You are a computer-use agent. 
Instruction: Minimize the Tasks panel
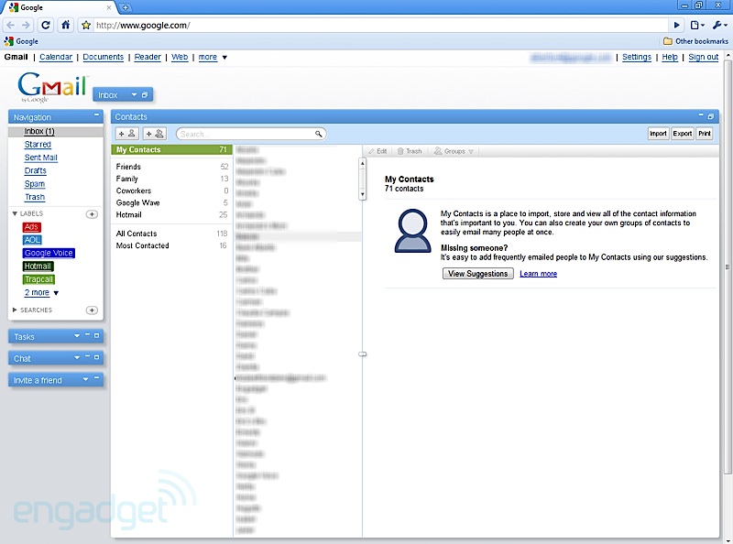tap(87, 335)
